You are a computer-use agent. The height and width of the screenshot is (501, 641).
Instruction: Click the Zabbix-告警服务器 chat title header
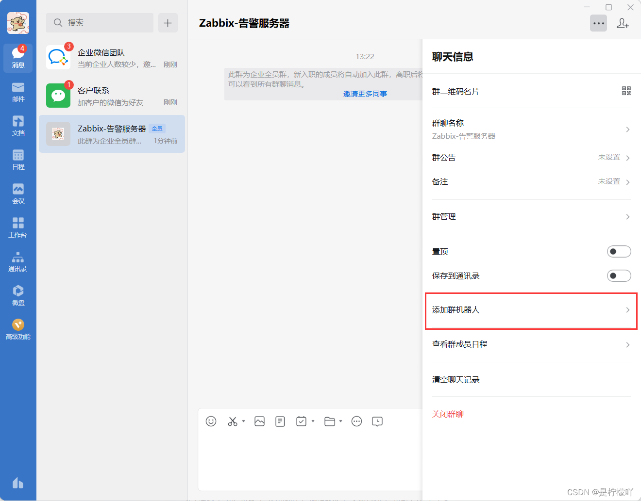pyautogui.click(x=244, y=23)
